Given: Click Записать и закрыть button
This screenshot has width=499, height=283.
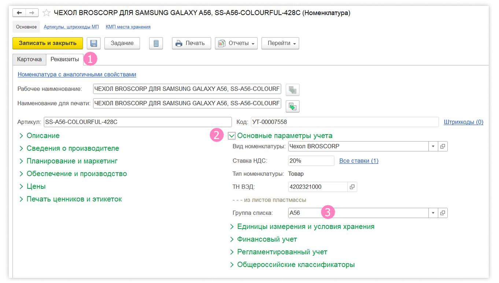Looking at the screenshot, I should [x=48, y=43].
